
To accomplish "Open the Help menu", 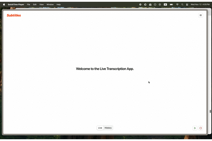I will [59, 4].
